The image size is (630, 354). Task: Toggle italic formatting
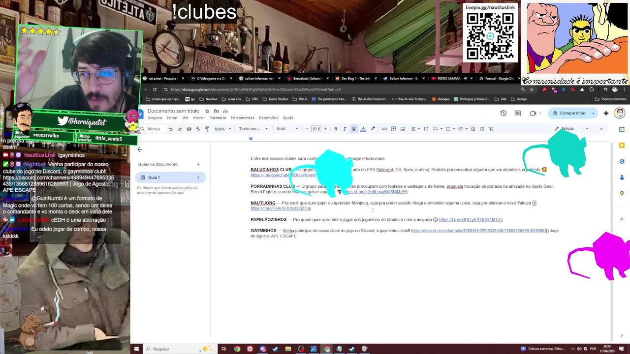(345, 129)
